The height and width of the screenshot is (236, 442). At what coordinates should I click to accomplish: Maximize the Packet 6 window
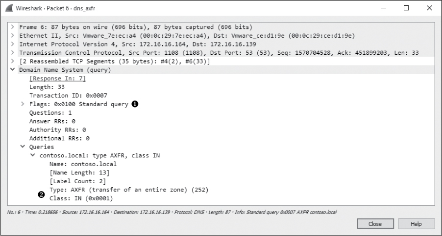click(406, 8)
